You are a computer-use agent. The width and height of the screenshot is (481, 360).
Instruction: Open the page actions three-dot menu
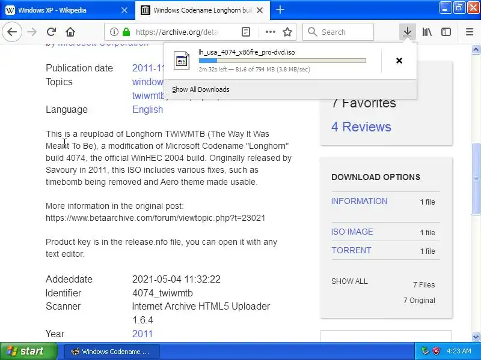[270, 32]
